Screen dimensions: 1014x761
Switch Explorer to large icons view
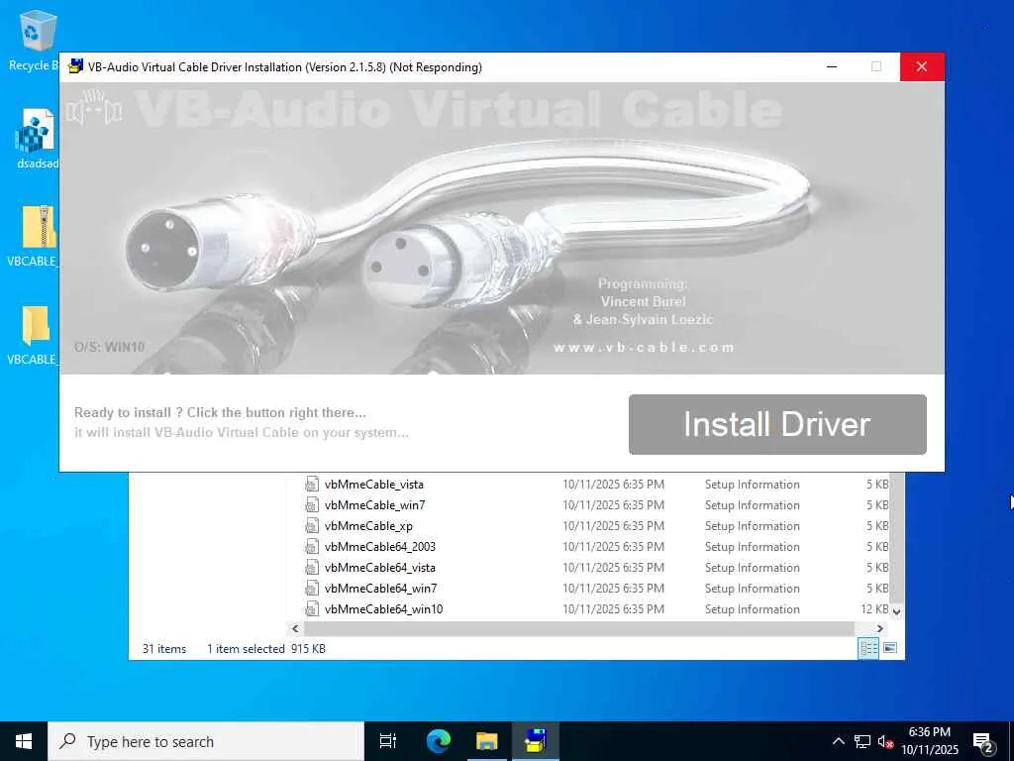(x=890, y=648)
